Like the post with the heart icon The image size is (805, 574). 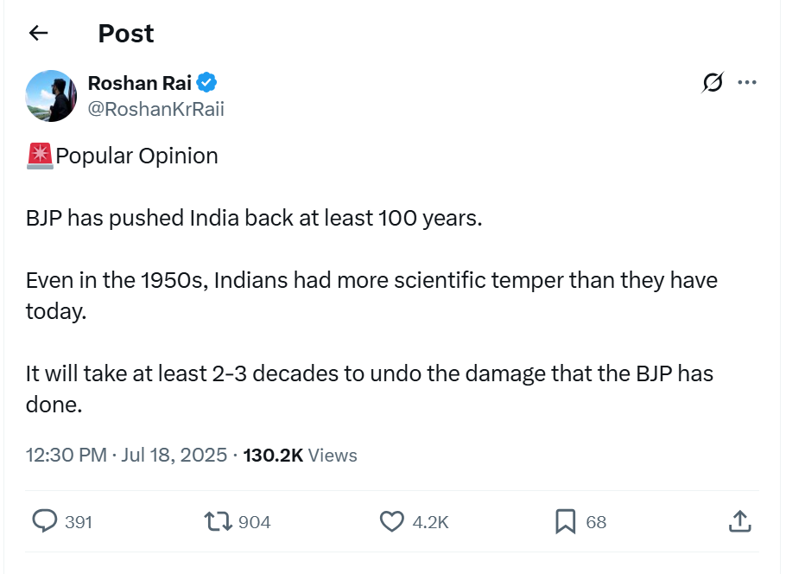pos(392,521)
